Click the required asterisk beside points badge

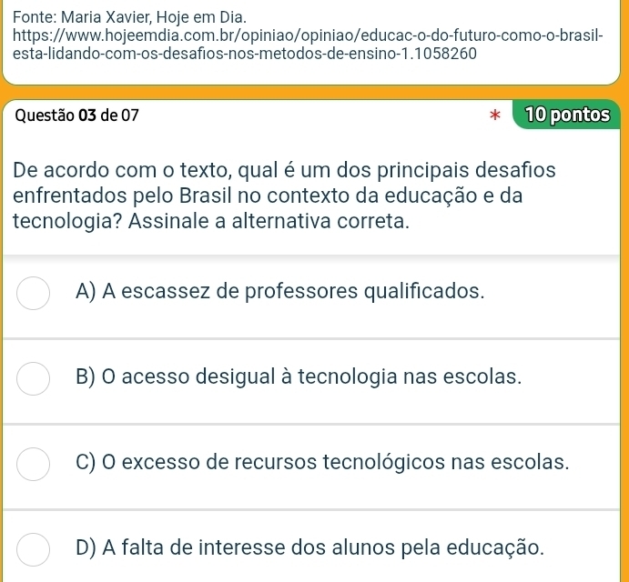click(495, 116)
